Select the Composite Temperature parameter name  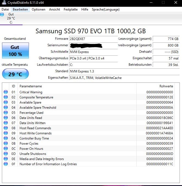pos(36,97)
